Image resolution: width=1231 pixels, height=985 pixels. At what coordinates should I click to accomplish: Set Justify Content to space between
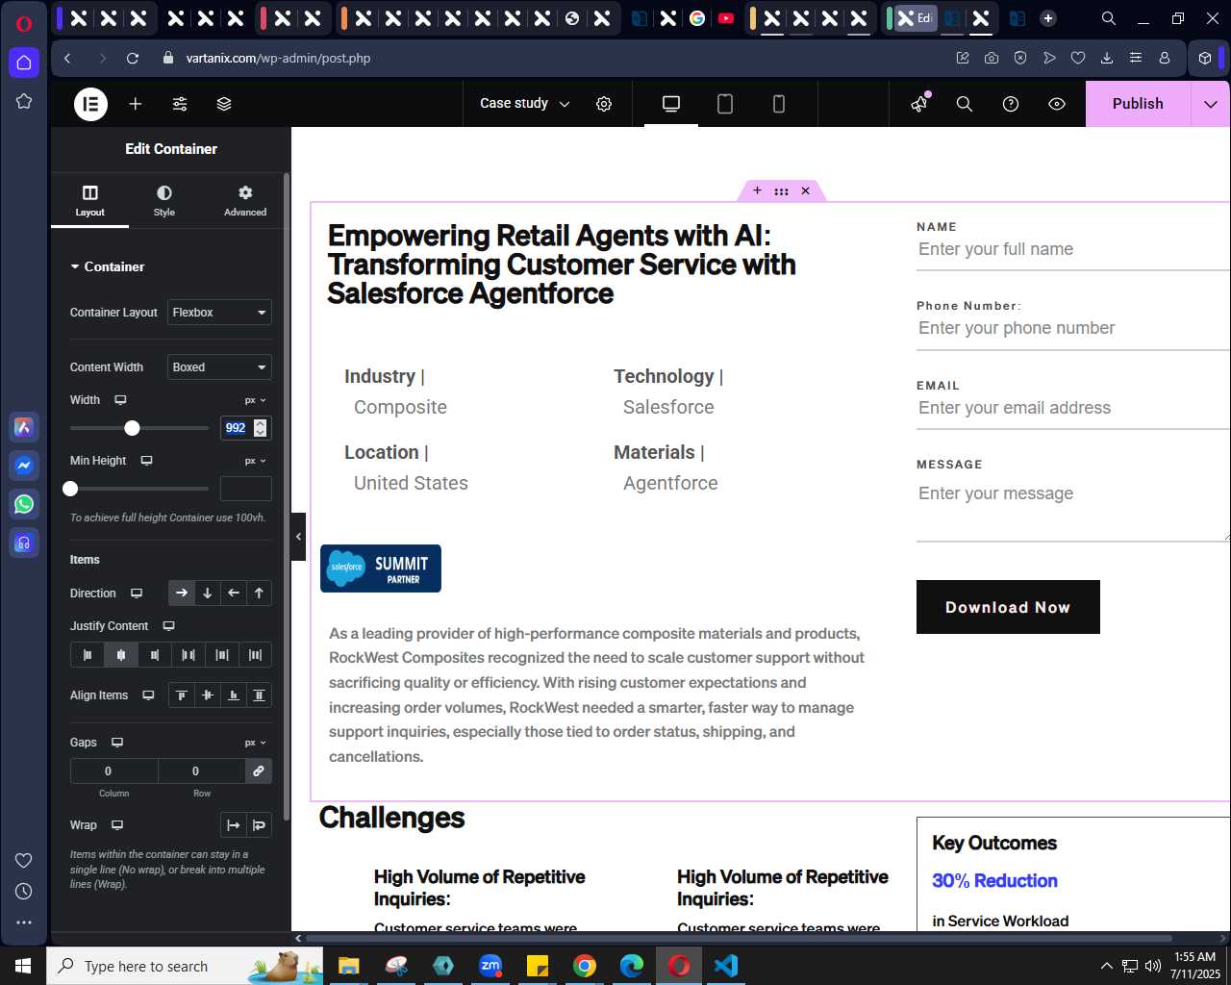click(x=188, y=655)
